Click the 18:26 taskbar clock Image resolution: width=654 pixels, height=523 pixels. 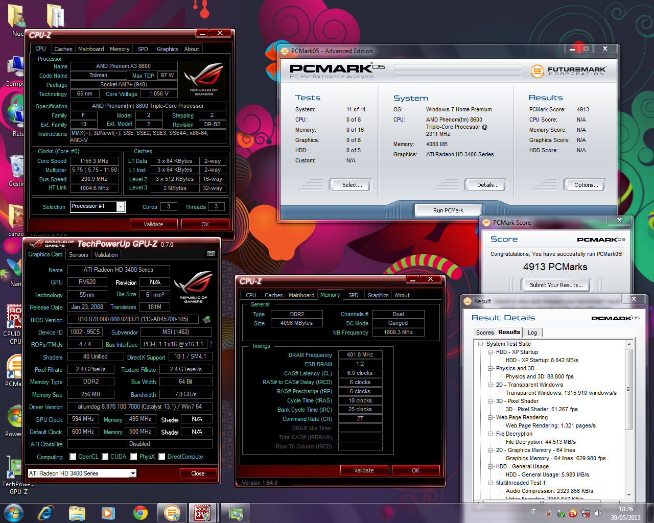tap(625, 509)
